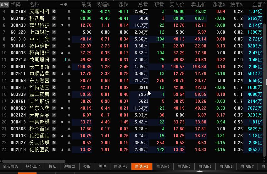Sort by the 最新 column header
Image resolution: width=267 pixels, height=174 pixels.
click(x=86, y=5)
